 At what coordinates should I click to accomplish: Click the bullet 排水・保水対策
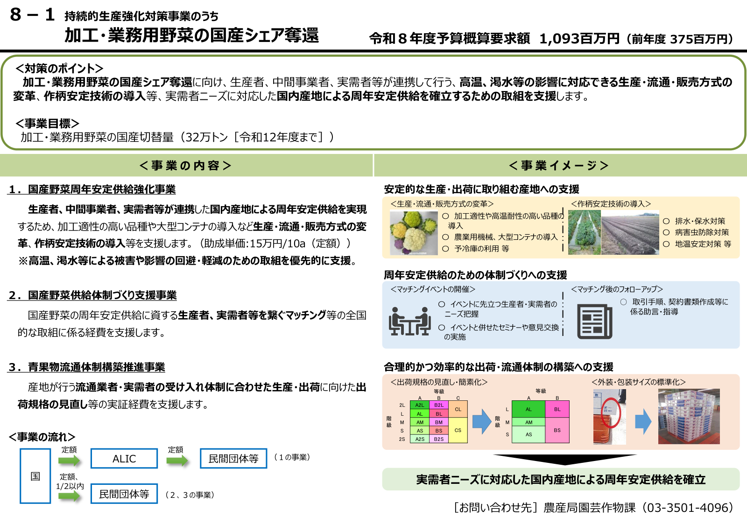694,221
